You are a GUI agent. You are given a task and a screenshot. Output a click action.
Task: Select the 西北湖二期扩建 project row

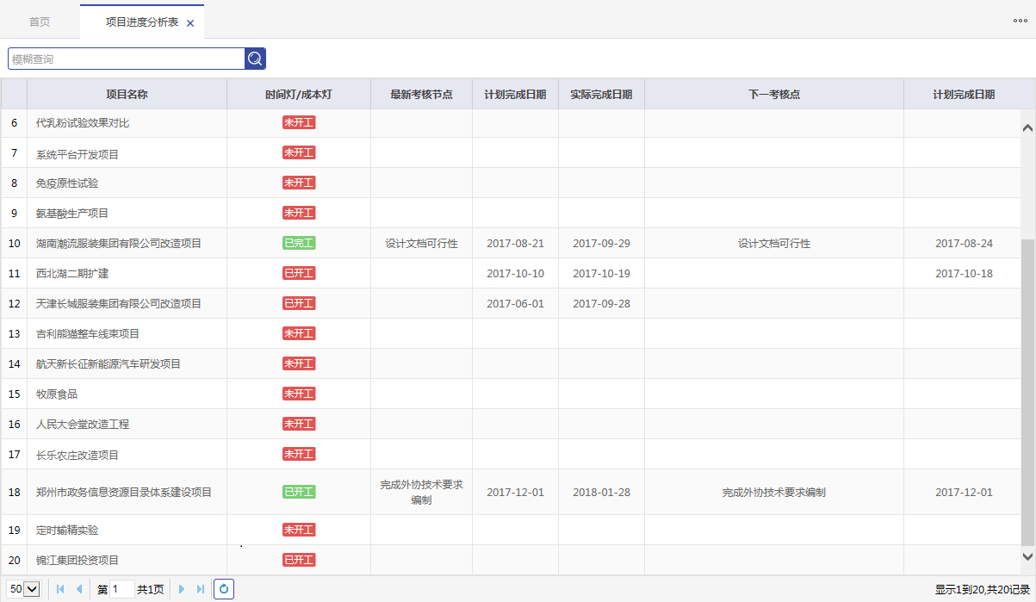pos(72,274)
